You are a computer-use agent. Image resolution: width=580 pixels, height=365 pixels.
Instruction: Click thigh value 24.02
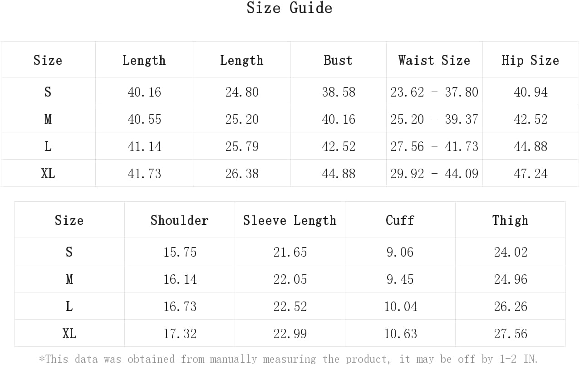(511, 252)
